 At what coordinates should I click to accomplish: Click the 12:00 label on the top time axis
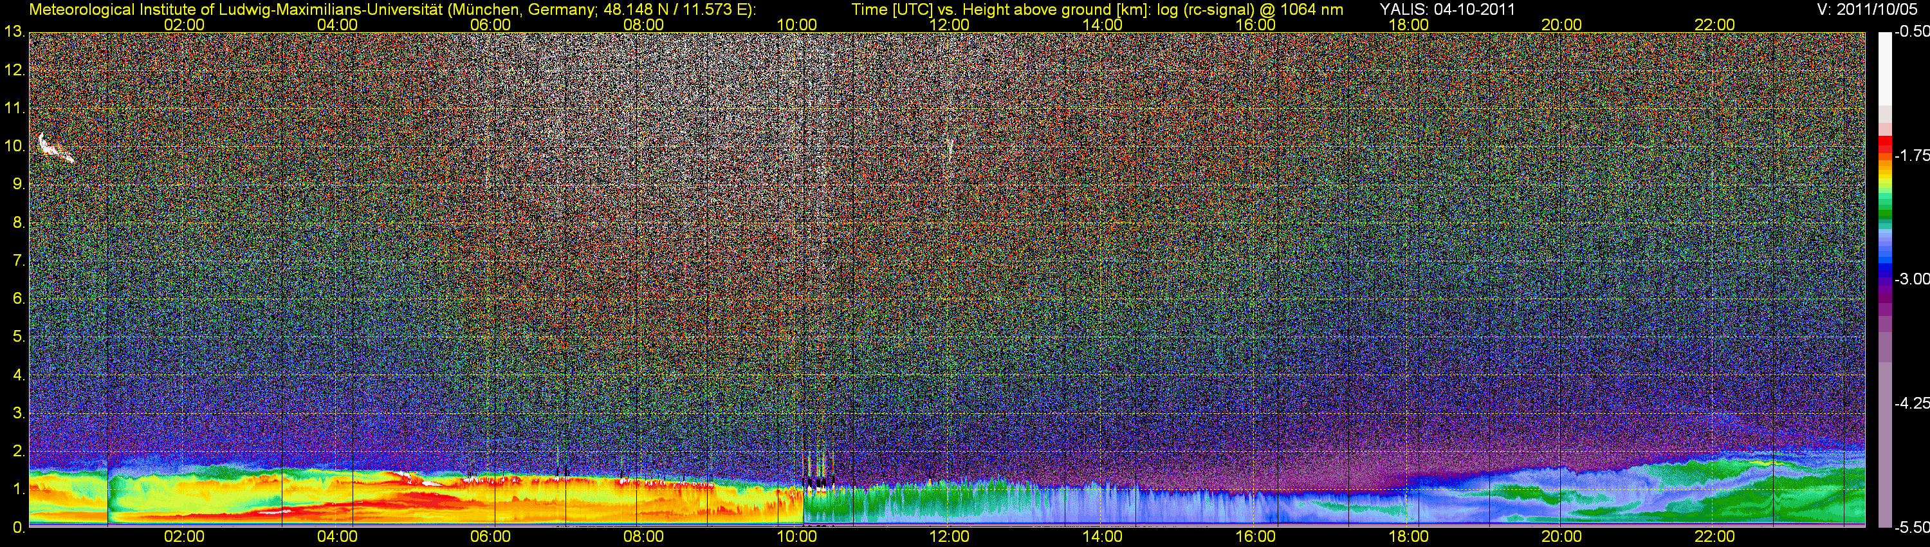[x=950, y=24]
